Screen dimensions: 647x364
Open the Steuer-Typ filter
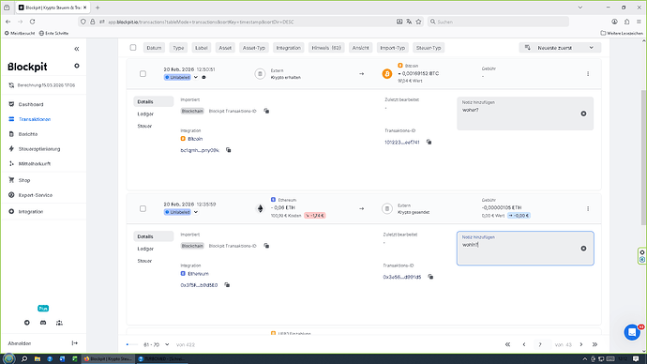[x=429, y=48]
